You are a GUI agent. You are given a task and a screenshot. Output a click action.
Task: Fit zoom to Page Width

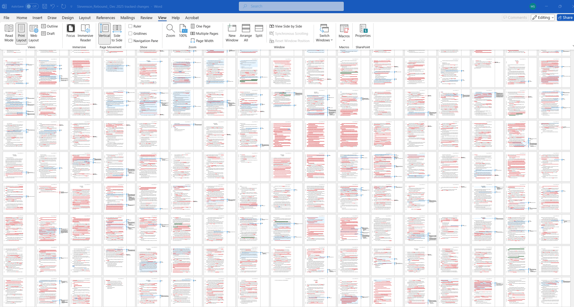[202, 41]
